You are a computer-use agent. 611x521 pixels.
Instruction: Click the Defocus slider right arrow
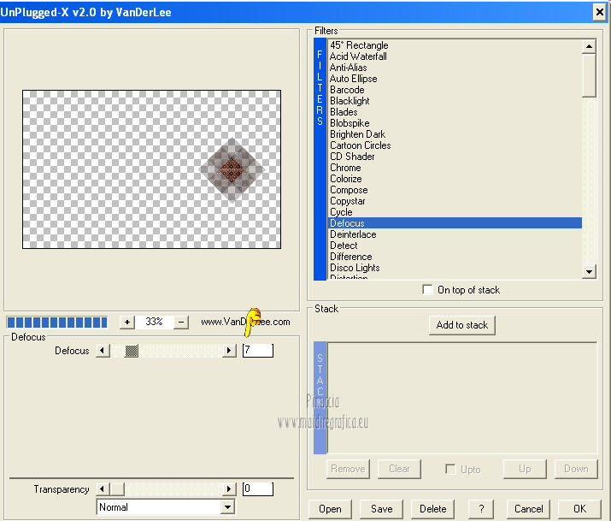point(229,351)
